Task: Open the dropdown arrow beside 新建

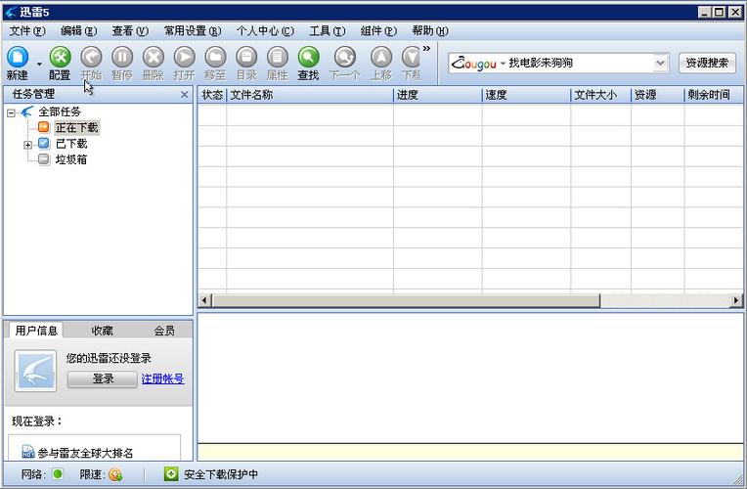Action: [39, 64]
